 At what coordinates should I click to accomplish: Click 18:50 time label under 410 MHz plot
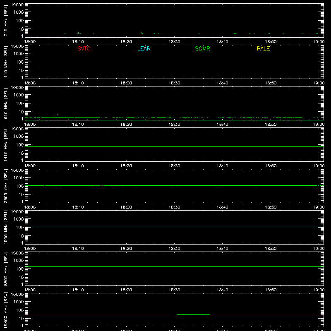271,83
